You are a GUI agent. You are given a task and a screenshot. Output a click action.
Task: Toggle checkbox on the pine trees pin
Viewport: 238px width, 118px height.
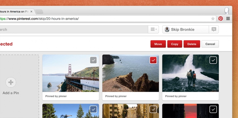(x=93, y=109)
